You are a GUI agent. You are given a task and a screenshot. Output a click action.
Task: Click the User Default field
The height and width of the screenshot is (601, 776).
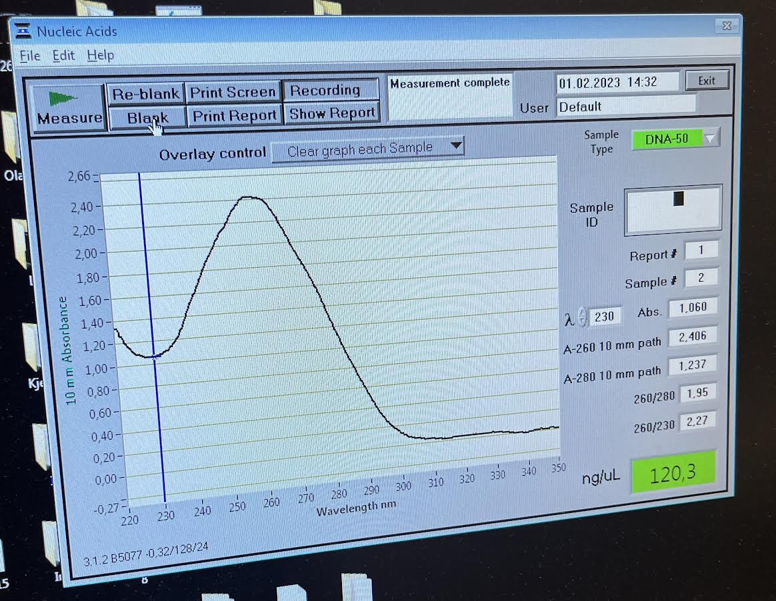(x=625, y=107)
